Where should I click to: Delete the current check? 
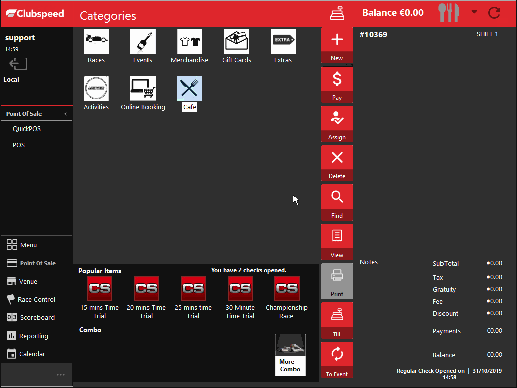[337, 163]
